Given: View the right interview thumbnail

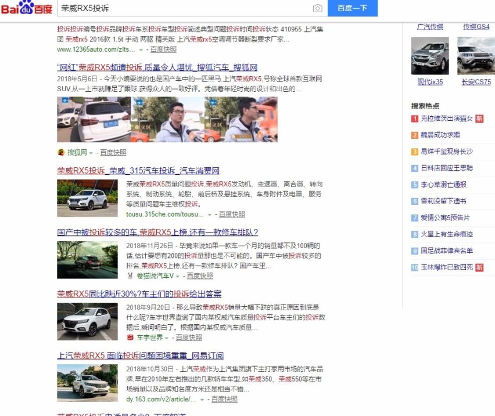Looking at the screenshot, I should (x=241, y=119).
